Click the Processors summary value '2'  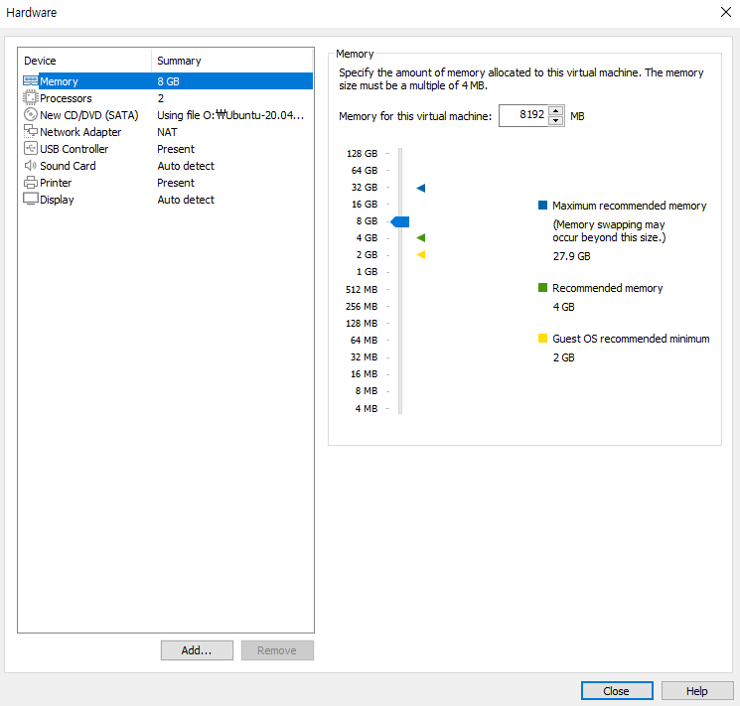pos(161,98)
